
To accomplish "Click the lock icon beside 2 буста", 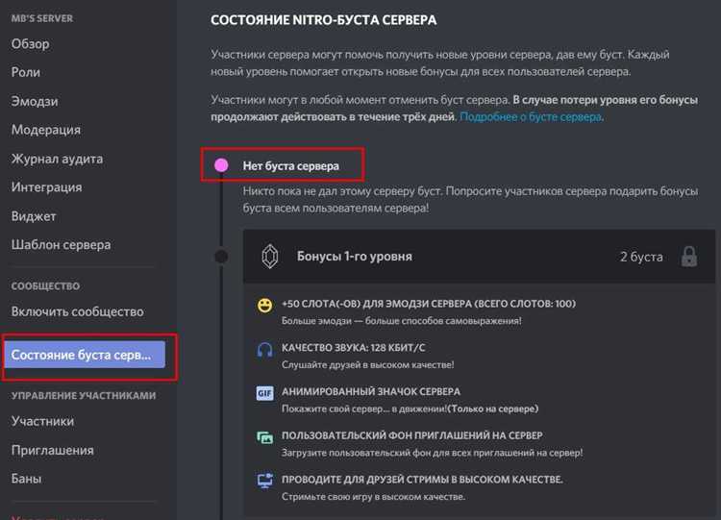I will pyautogui.click(x=689, y=257).
